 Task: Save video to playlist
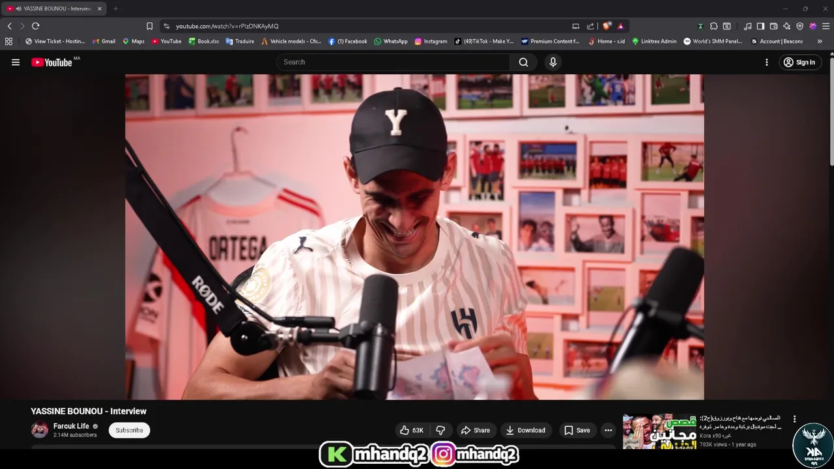click(577, 430)
